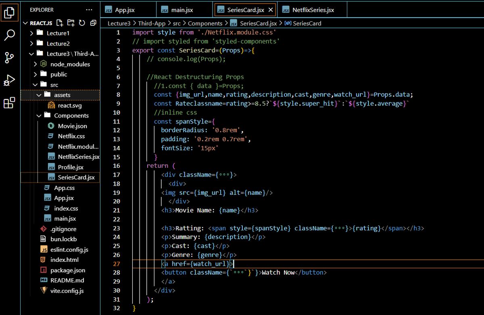Refresh the Explorer file tree
The height and width of the screenshot is (315, 484).
(82, 23)
